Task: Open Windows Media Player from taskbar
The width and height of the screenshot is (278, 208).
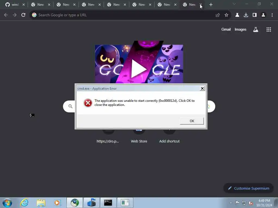Action: 57,203
